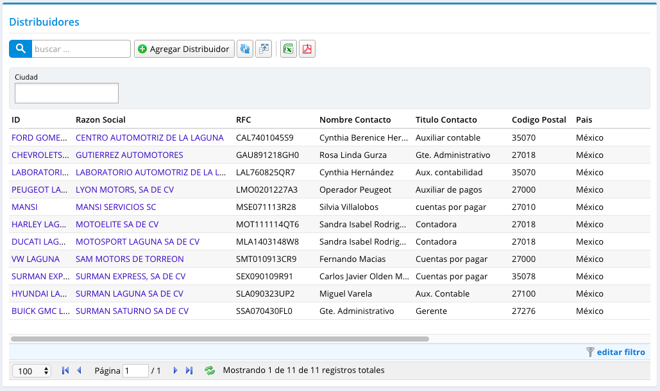The height and width of the screenshot is (391, 660).
Task: Select the RFC value SMT010913CR9
Action: [266, 259]
